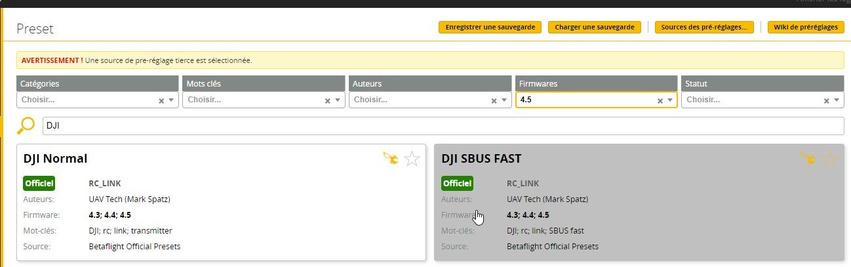Open the Mots clés dropdown list
Image resolution: width=851 pixels, height=267 pixels.
coord(338,100)
